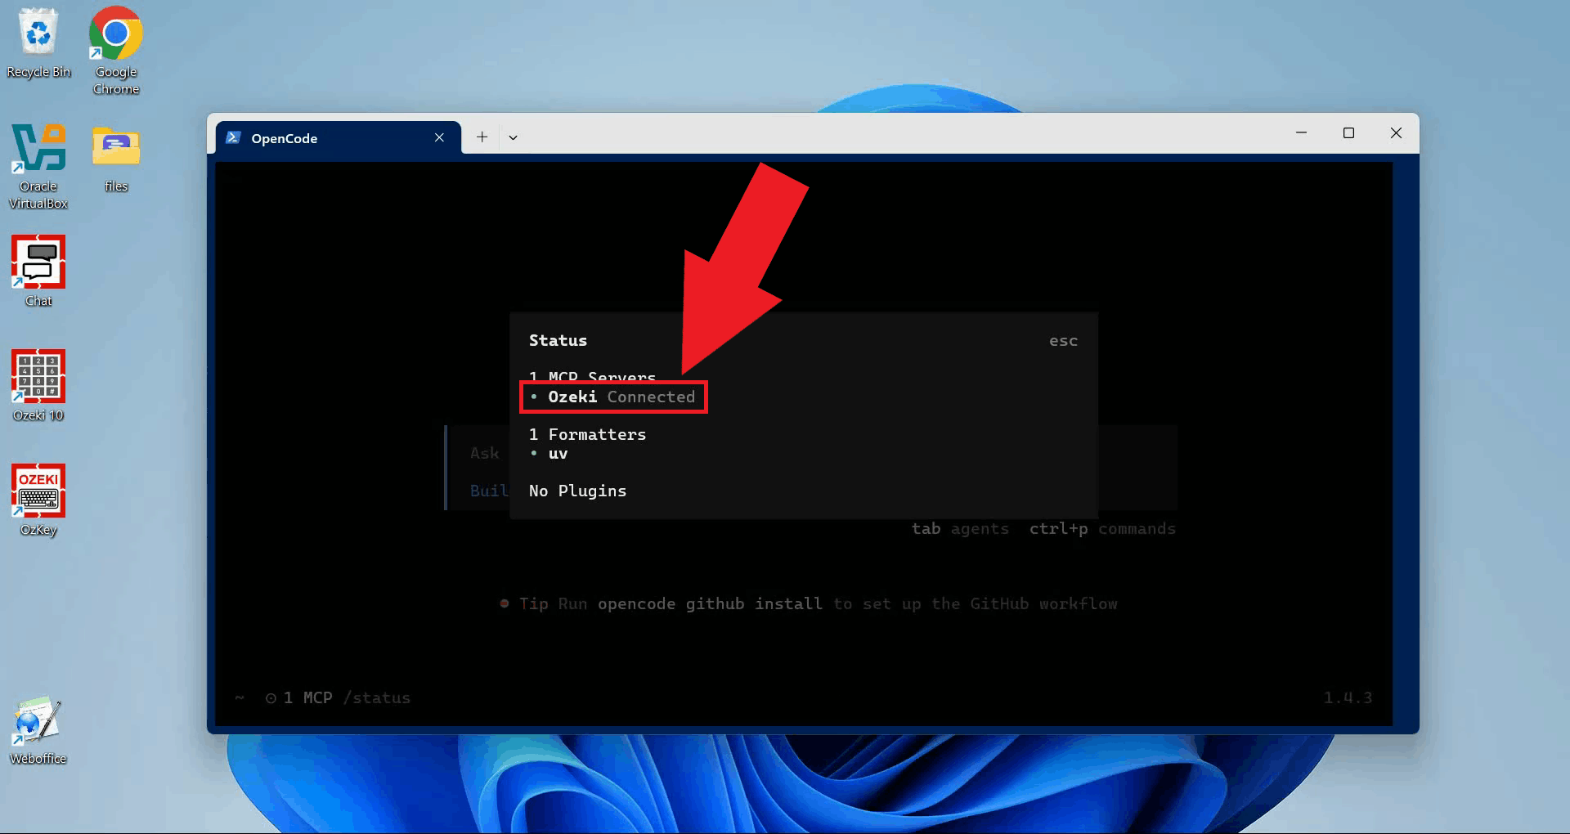This screenshot has width=1570, height=834.
Task: Click the /status command text
Action: (377, 697)
